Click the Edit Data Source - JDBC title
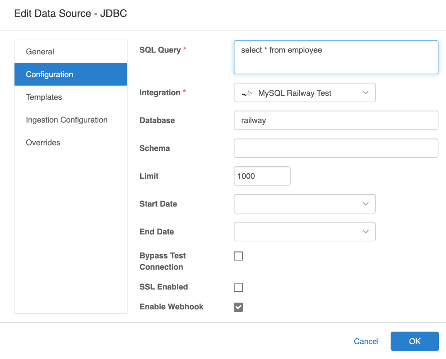The width and height of the screenshot is (446, 359). [x=71, y=14]
